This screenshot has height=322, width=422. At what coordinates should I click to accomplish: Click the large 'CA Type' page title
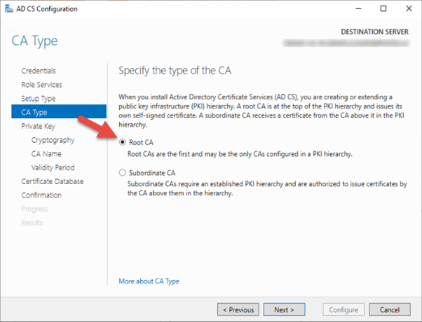tap(34, 41)
